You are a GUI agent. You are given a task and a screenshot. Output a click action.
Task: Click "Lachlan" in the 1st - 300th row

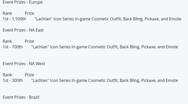coord(40,80)
